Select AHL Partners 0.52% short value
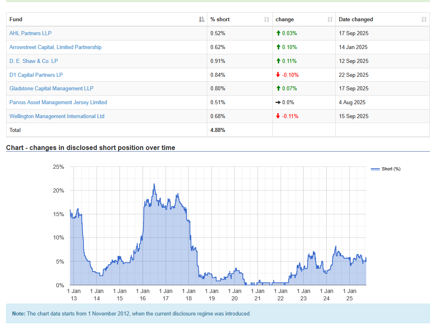The width and height of the screenshot is (438, 331). point(218,33)
